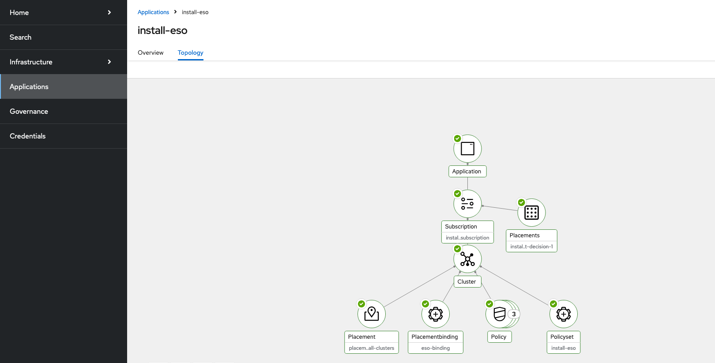Navigate to Credentials in the sidebar

coord(28,136)
